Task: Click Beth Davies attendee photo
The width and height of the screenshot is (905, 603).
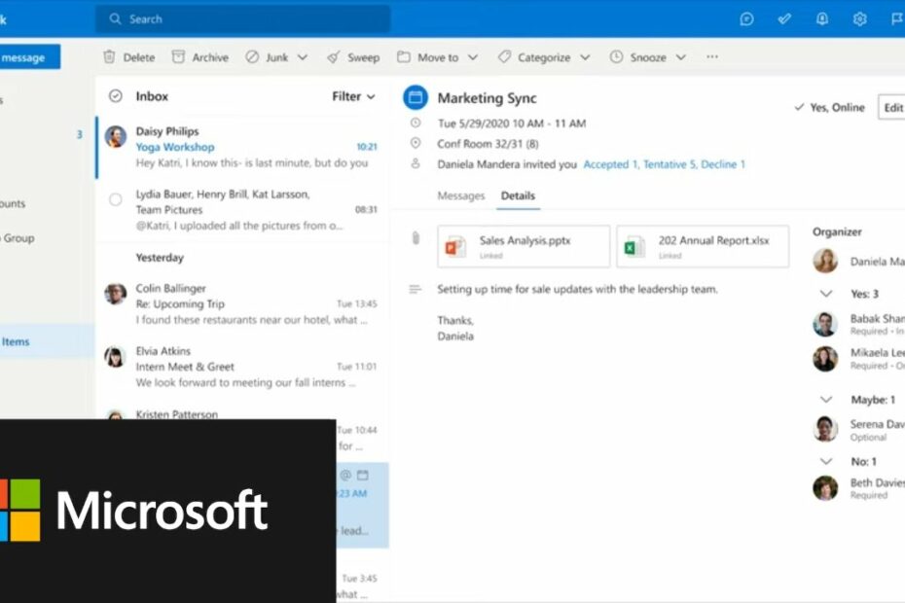Action: (825, 488)
